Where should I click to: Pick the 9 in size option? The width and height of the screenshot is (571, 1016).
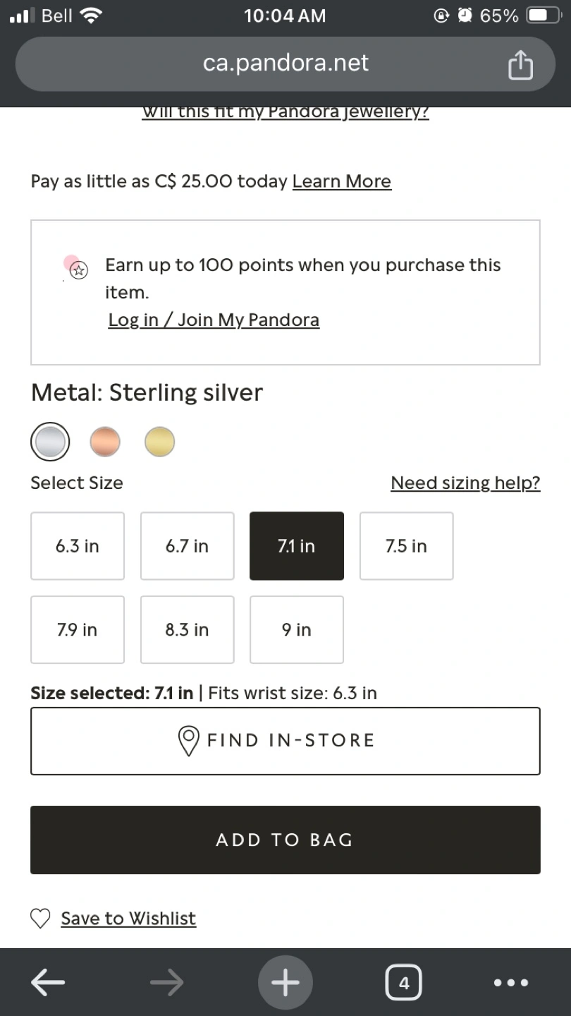point(297,629)
